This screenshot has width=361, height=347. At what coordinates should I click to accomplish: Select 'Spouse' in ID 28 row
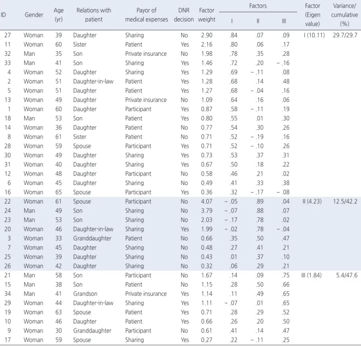pyautogui.click(x=82, y=146)
